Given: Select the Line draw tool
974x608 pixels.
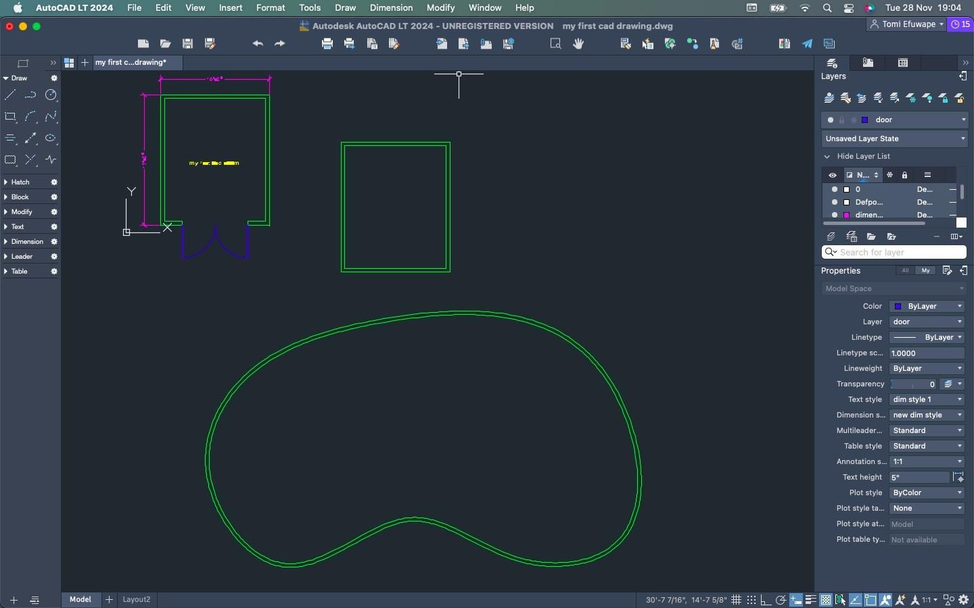Looking at the screenshot, I should pyautogui.click(x=10, y=95).
